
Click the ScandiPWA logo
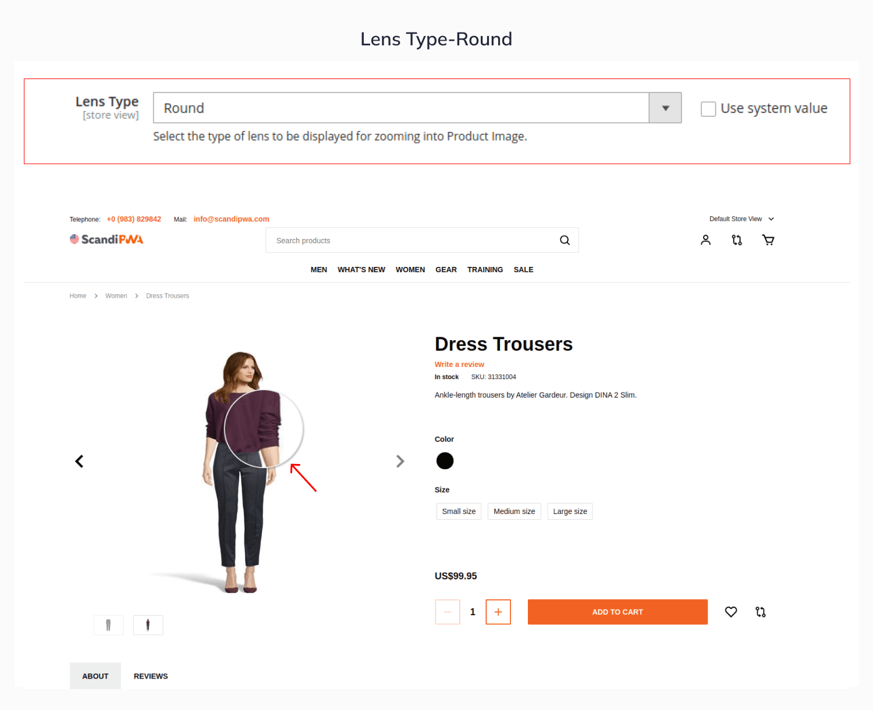pyautogui.click(x=107, y=239)
